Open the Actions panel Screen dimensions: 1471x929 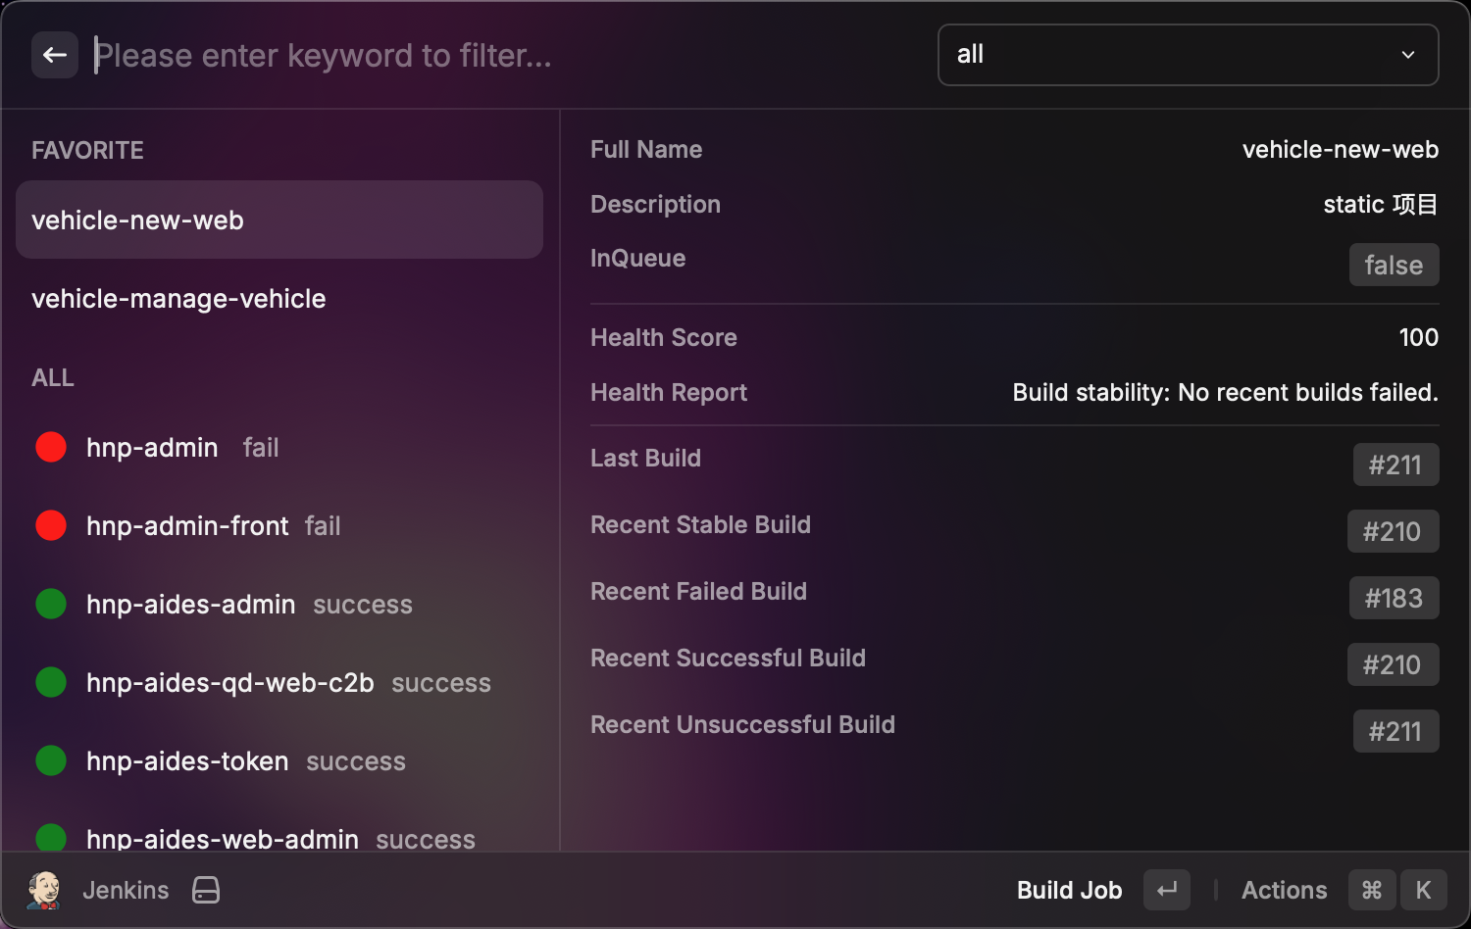point(1284,890)
